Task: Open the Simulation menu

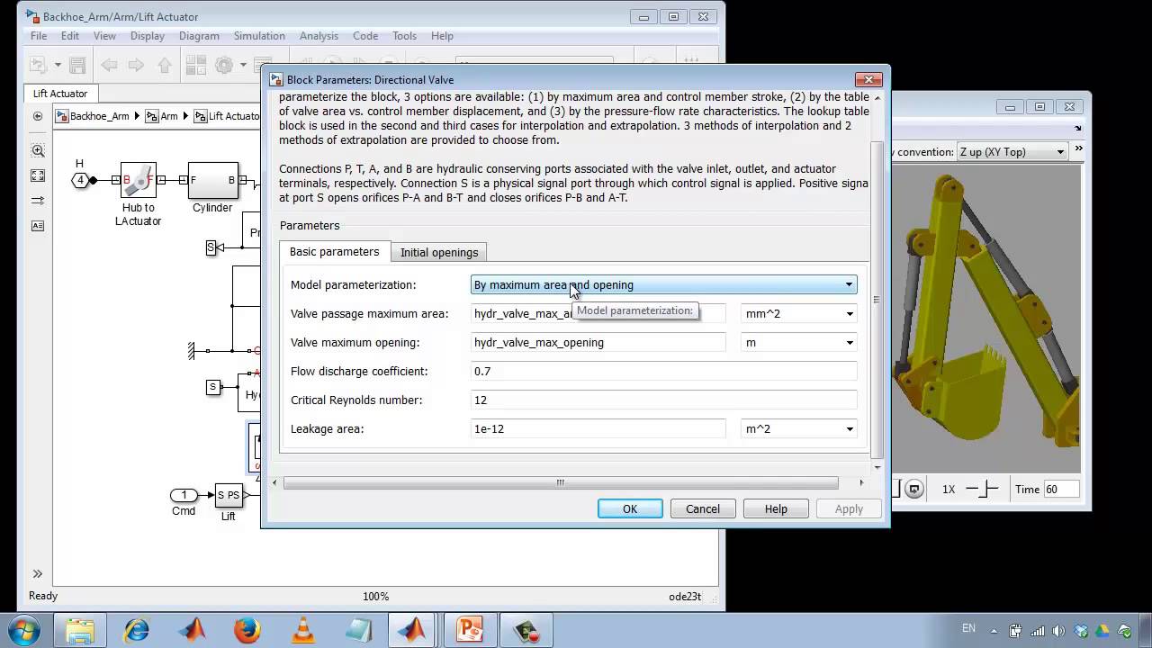Action: pyautogui.click(x=259, y=36)
